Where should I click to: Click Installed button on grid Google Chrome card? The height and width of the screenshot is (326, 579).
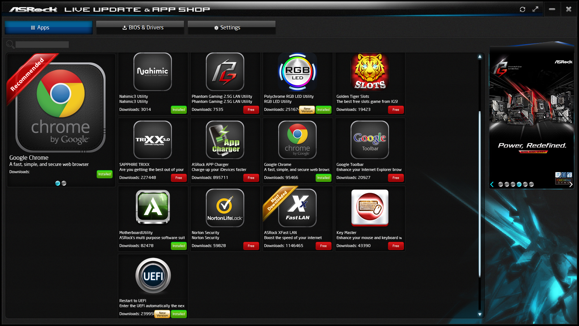pyautogui.click(x=324, y=178)
